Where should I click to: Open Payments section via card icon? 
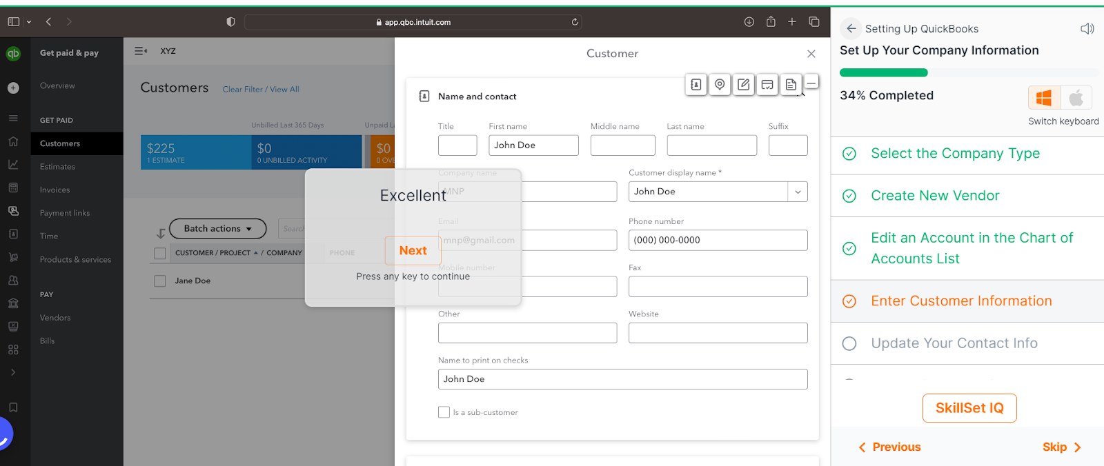pyautogui.click(x=767, y=85)
